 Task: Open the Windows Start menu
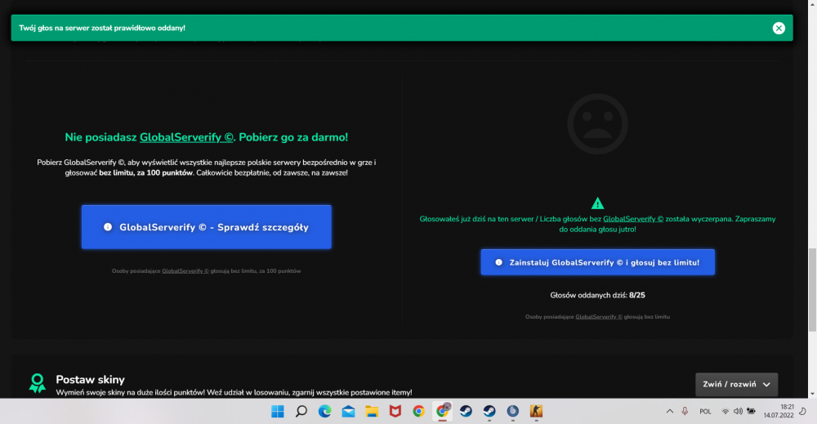pos(278,412)
